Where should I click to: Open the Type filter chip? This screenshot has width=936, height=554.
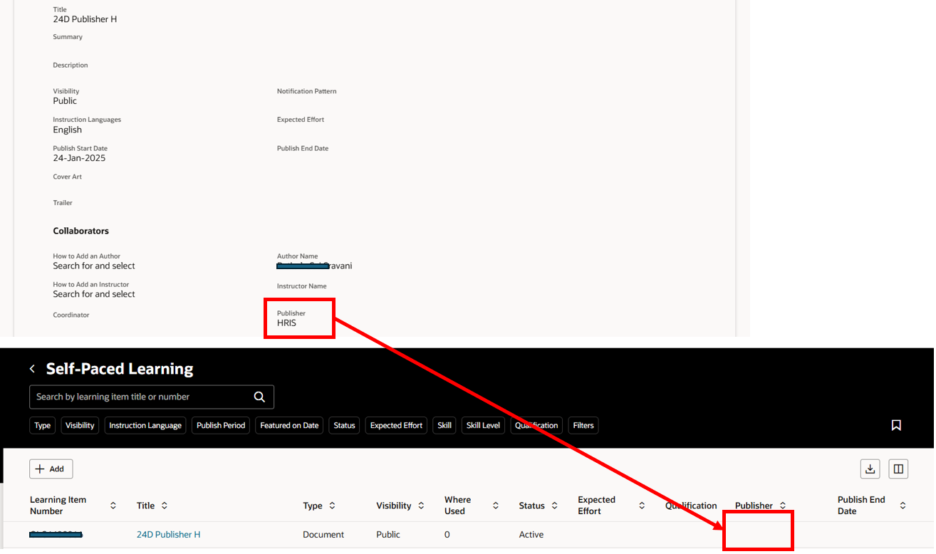coord(43,425)
